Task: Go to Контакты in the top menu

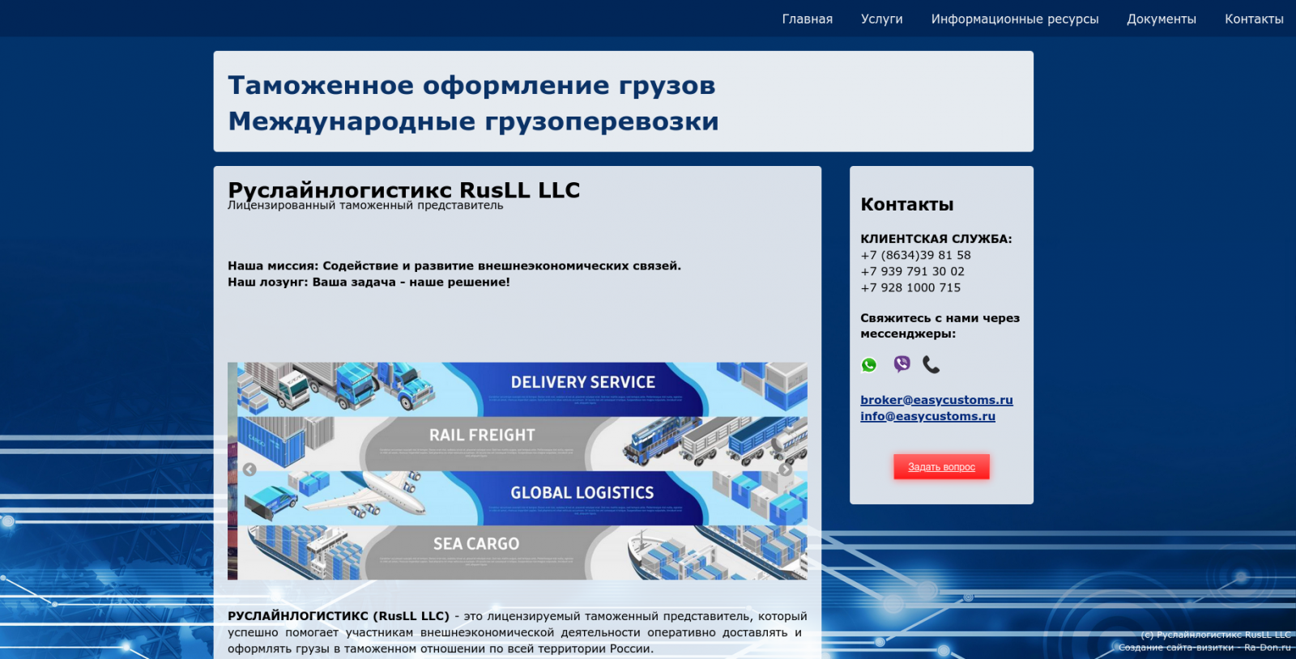Action: point(1253,19)
